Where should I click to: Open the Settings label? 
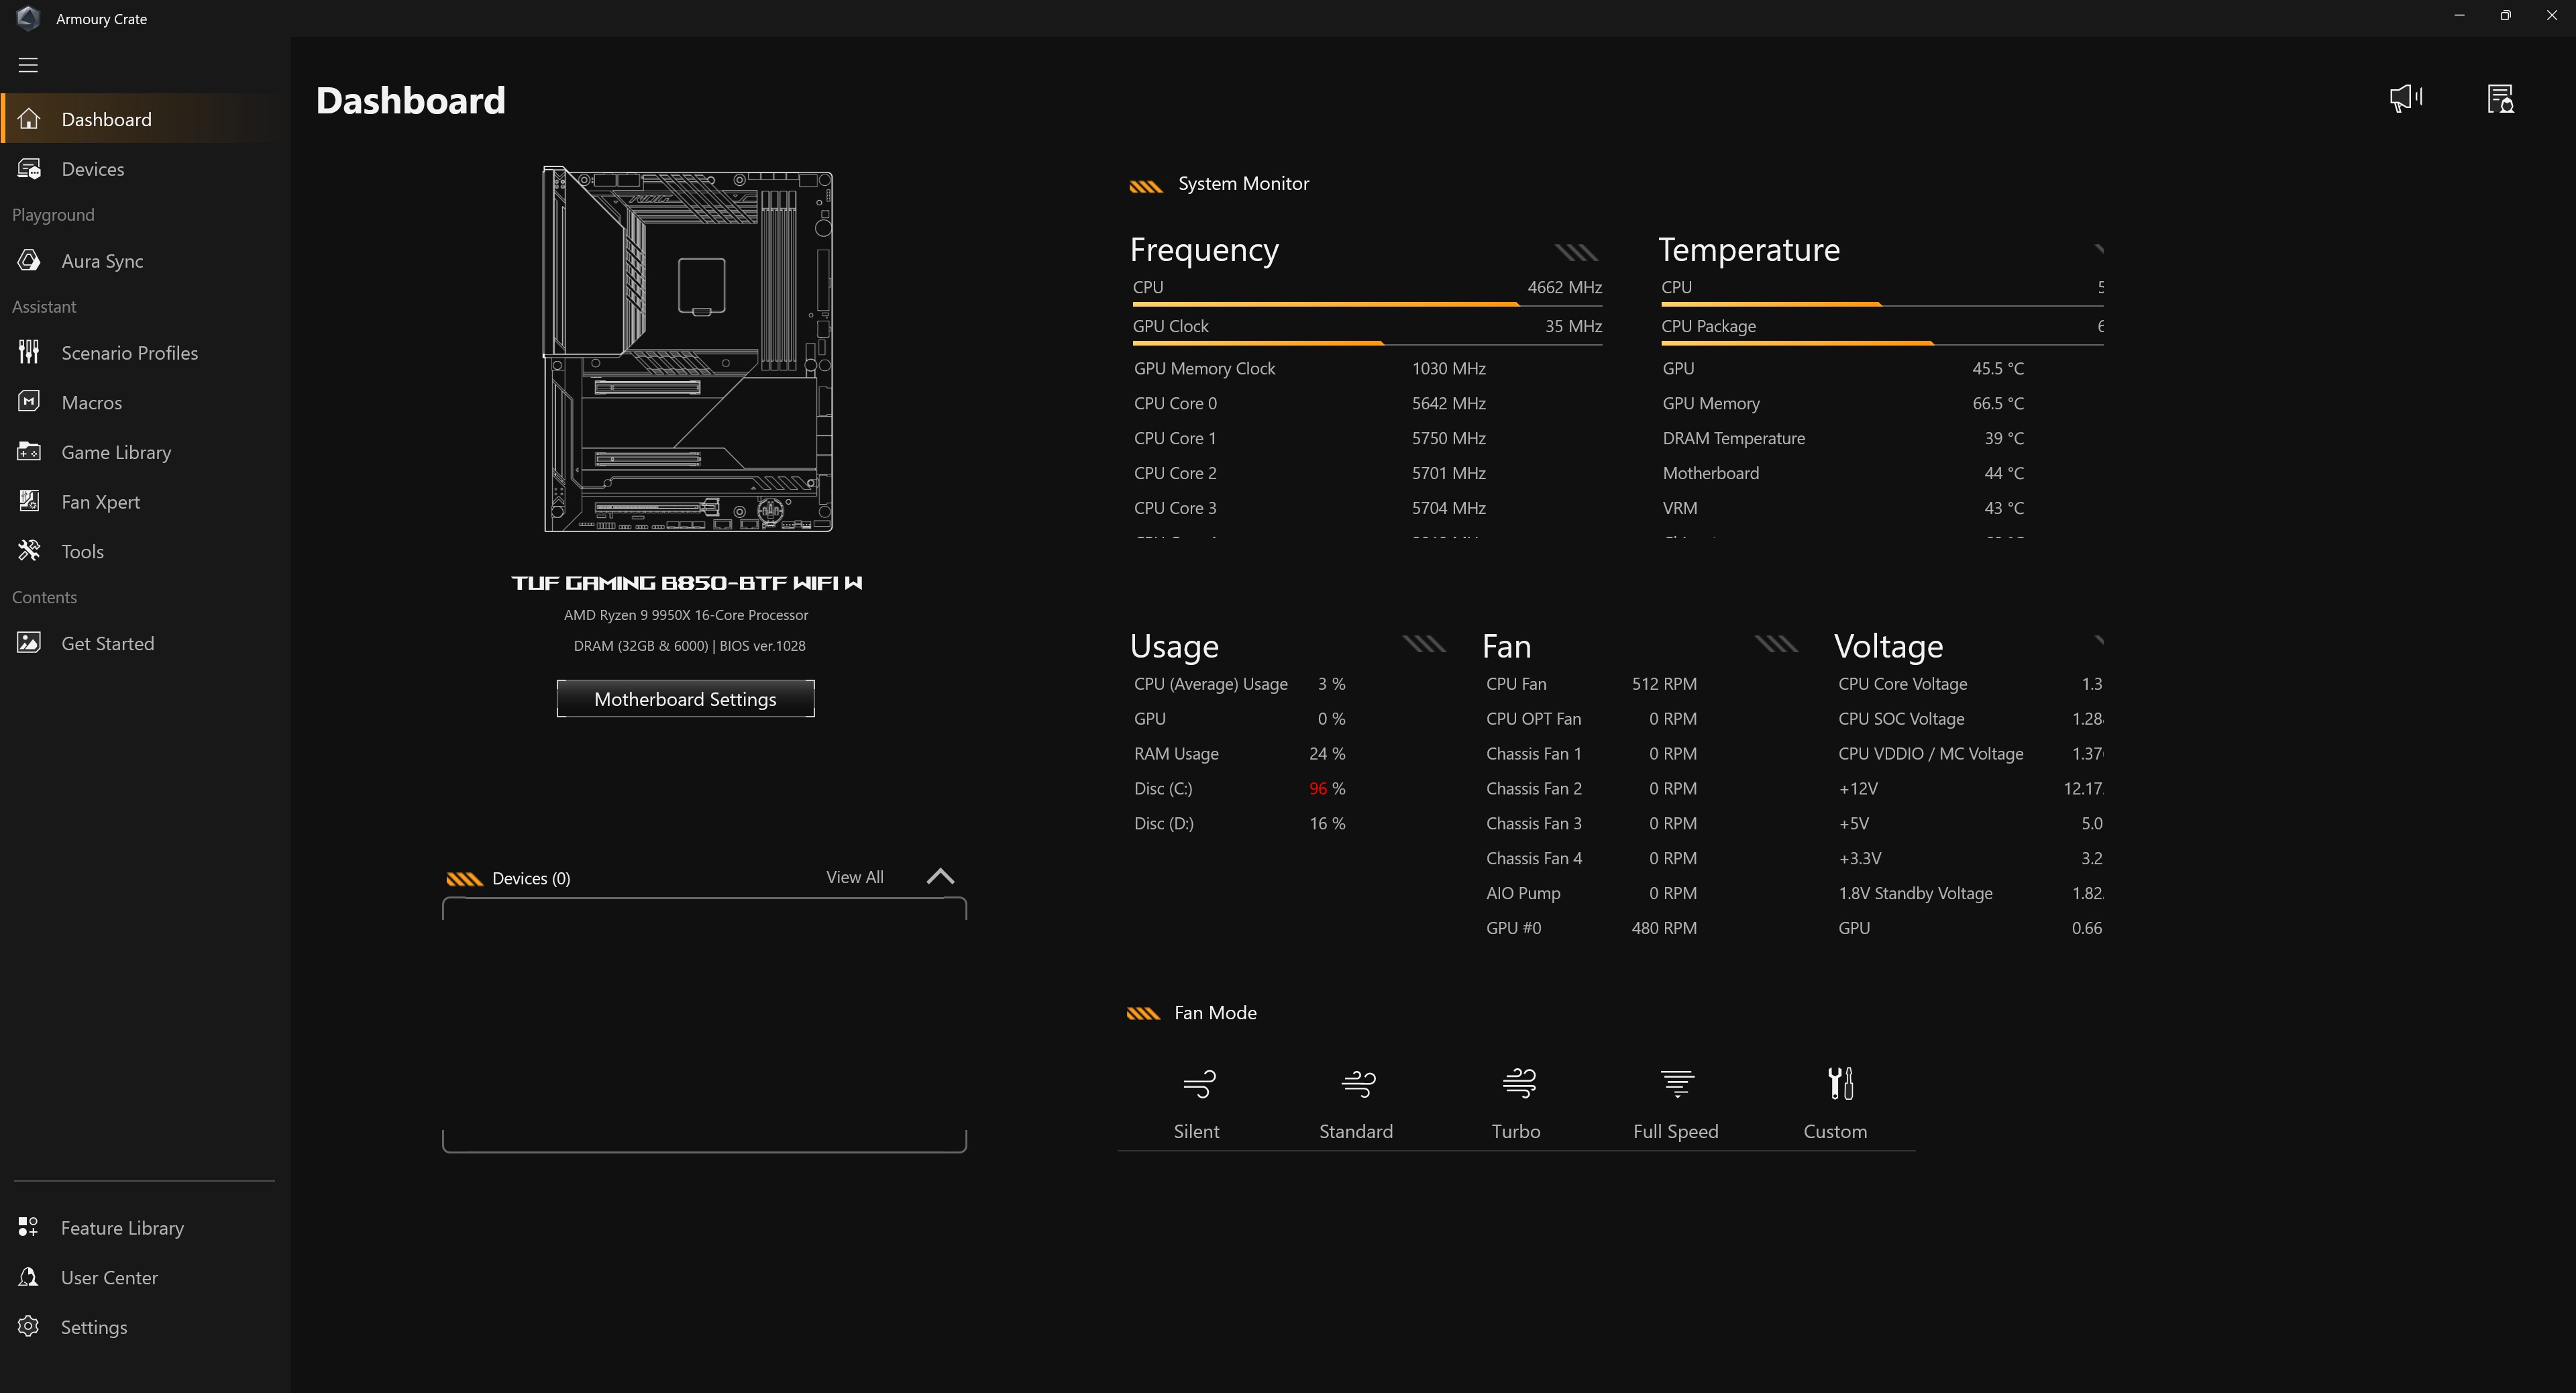(94, 1327)
